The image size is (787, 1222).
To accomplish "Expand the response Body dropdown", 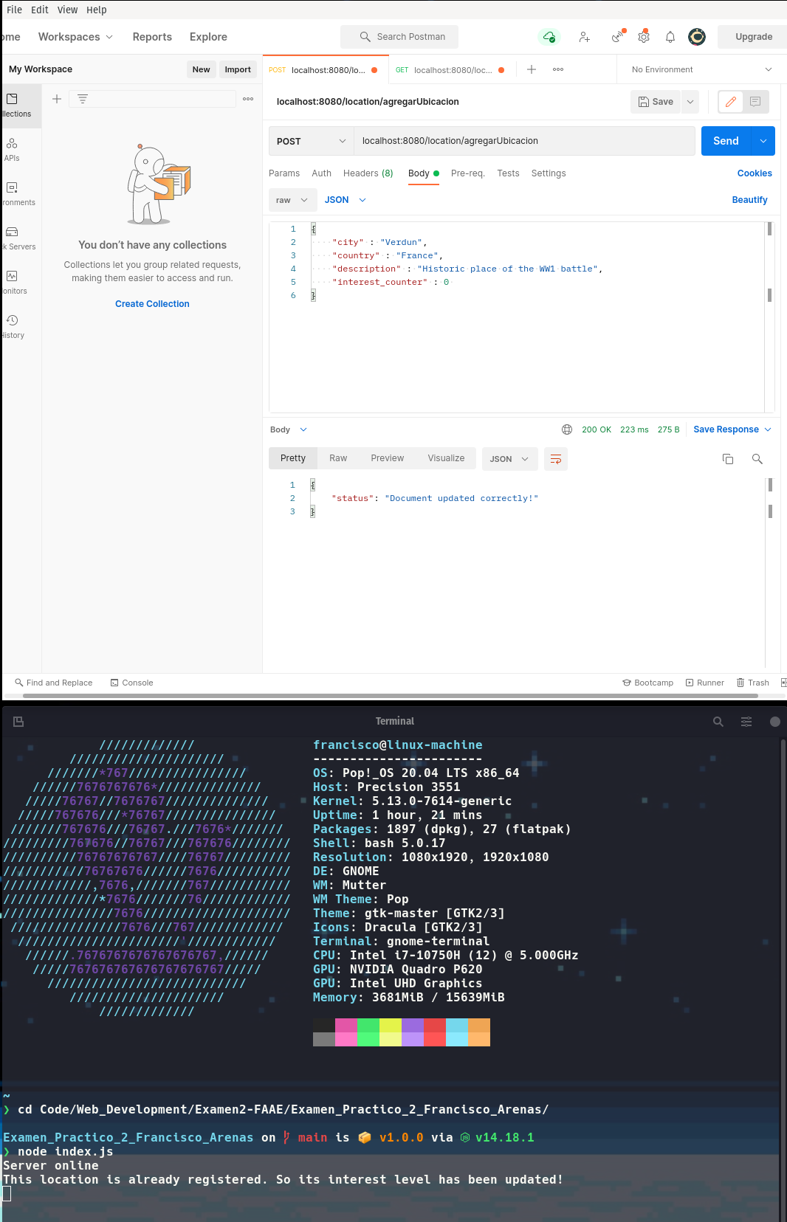I will pos(288,429).
